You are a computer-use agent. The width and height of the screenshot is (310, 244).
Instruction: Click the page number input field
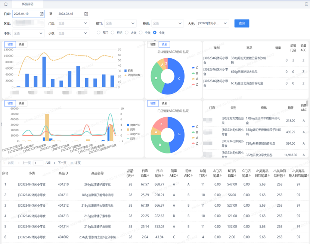coord(38,163)
